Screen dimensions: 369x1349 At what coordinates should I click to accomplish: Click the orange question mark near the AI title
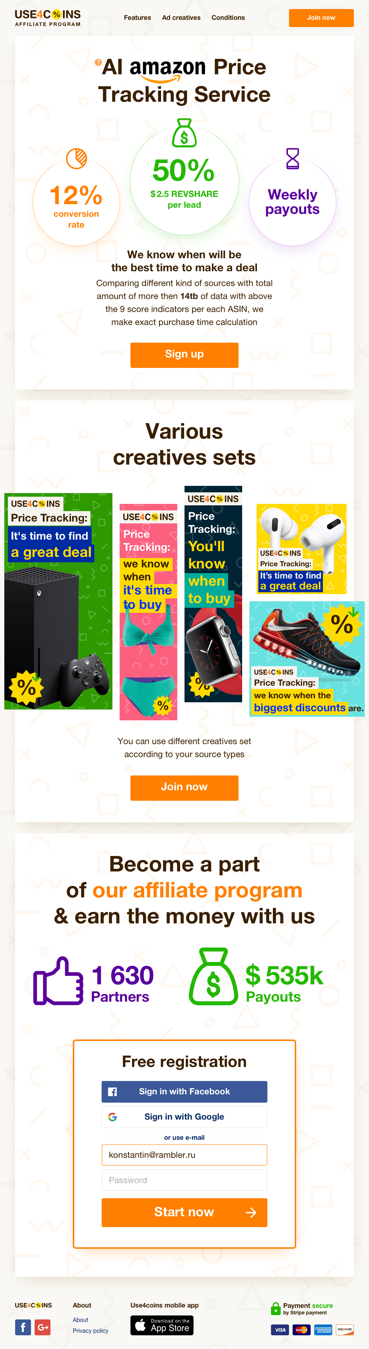point(98,62)
